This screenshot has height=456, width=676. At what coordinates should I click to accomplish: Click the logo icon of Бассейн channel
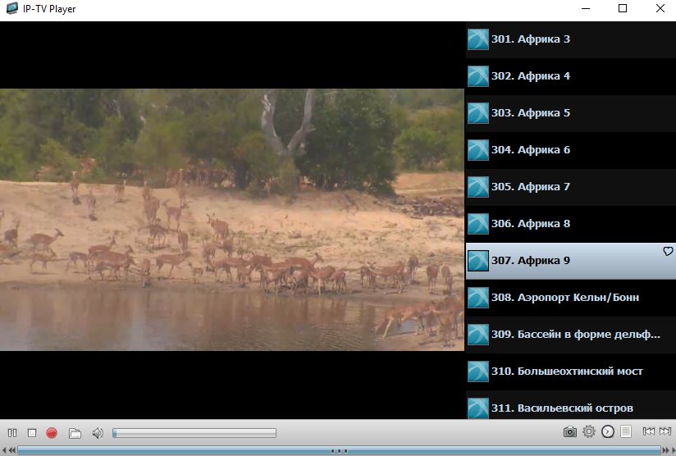pyautogui.click(x=478, y=335)
